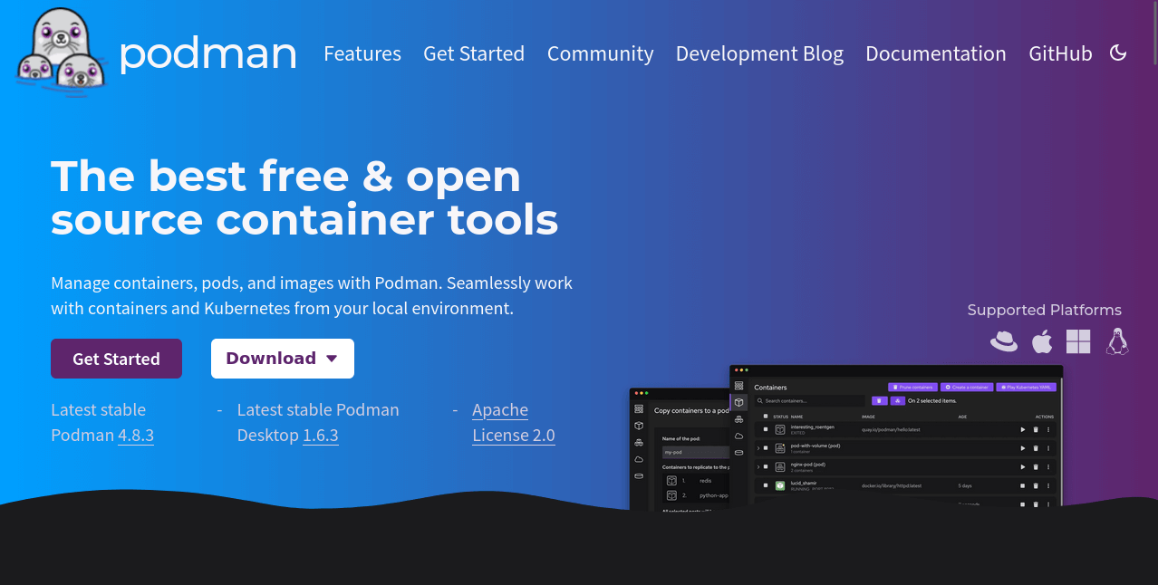The image size is (1158, 585).
Task: Toggle dark mode with the moon icon
Action: [1118, 53]
